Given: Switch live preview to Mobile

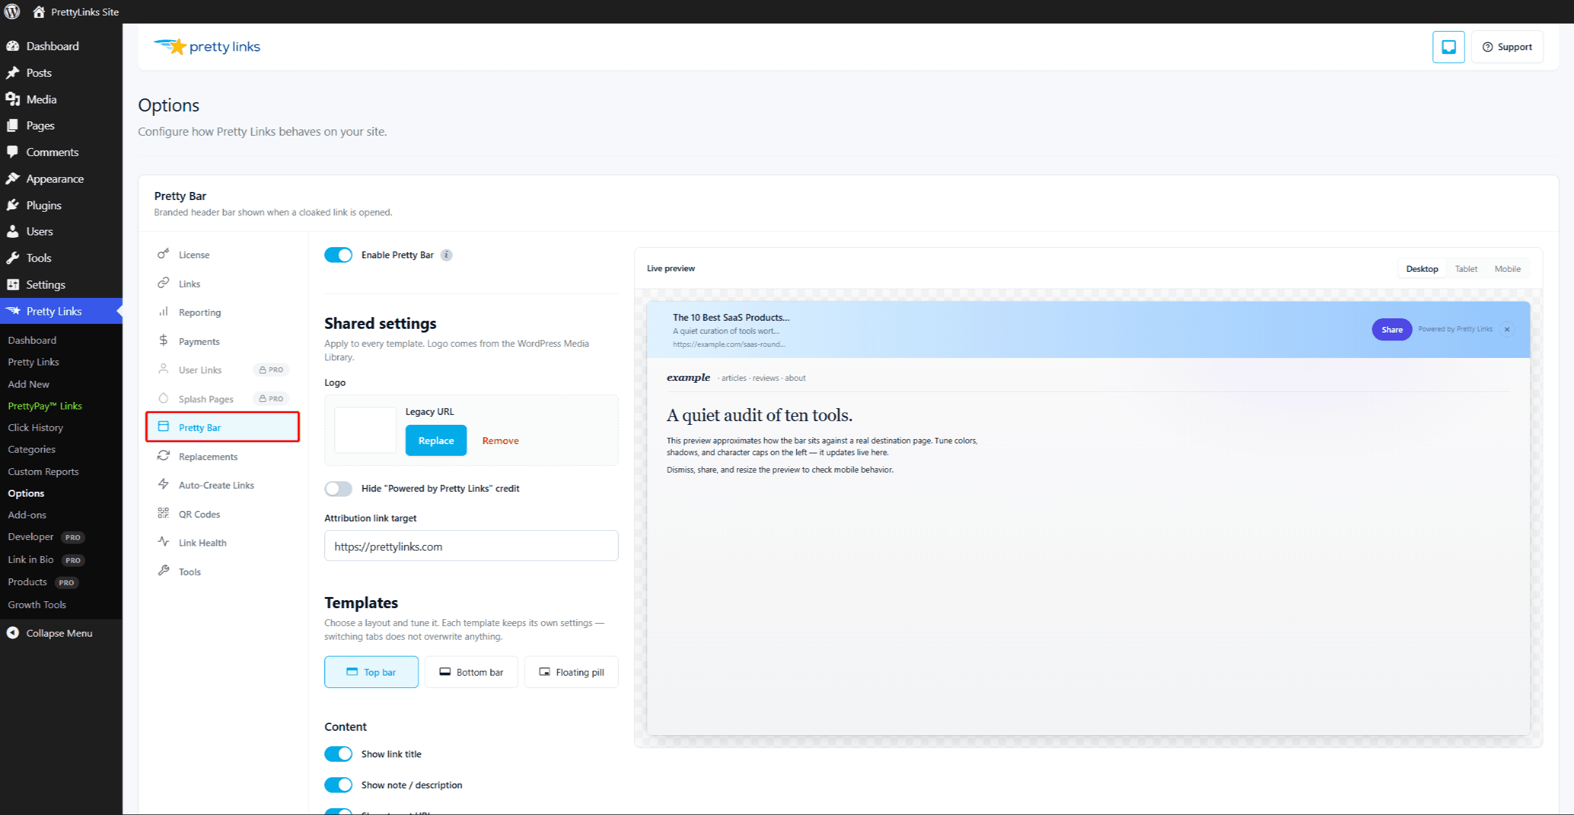Looking at the screenshot, I should pos(1507,269).
